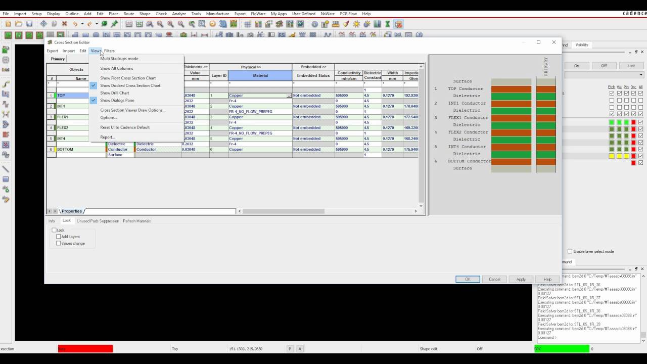Click the Cancel button

[494, 279]
